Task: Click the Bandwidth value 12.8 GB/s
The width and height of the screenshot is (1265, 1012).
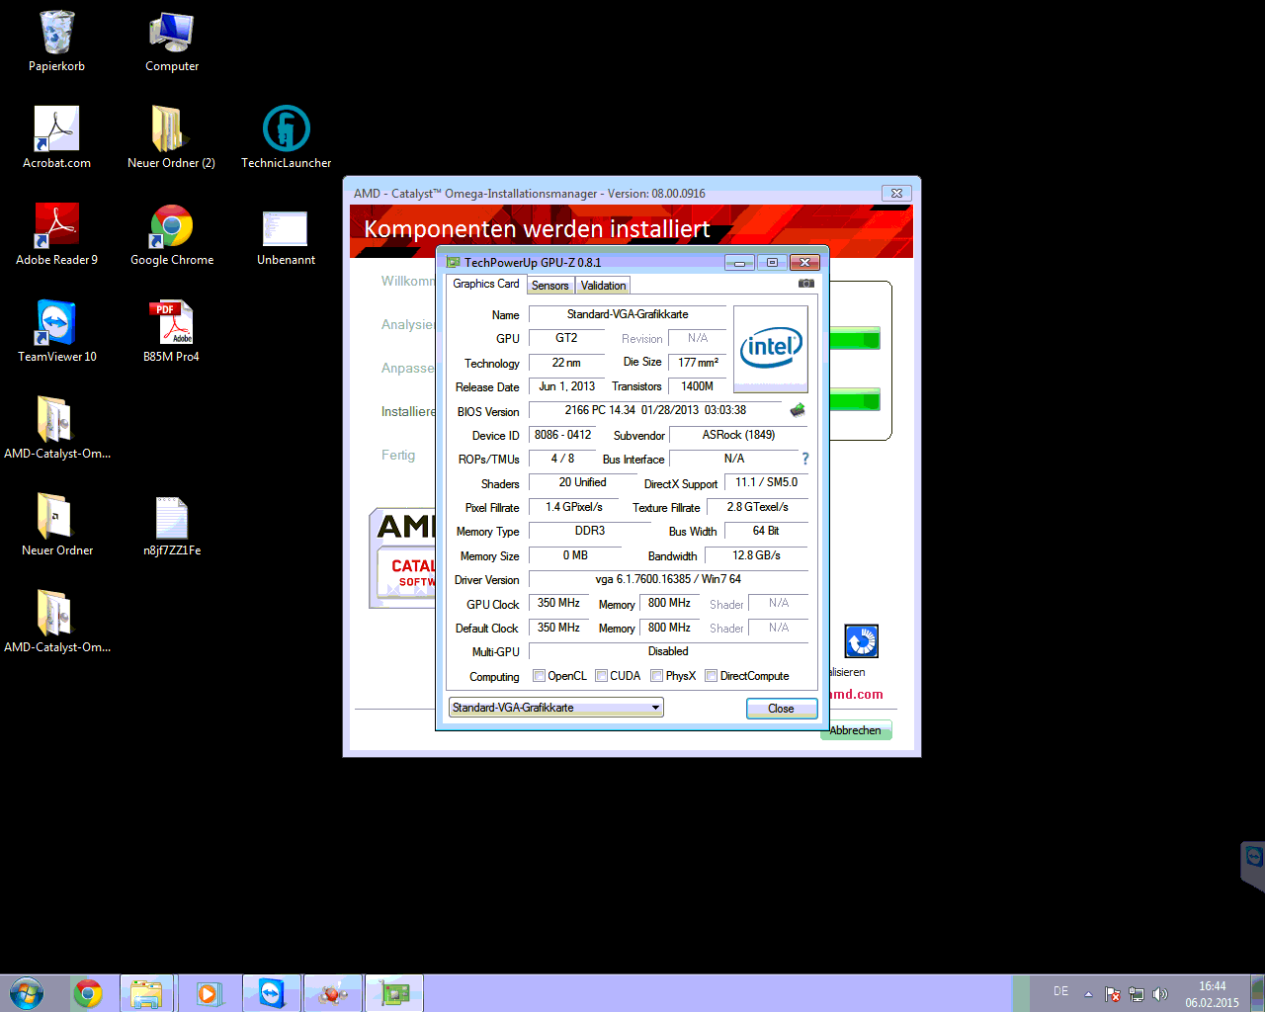Action: [x=756, y=555]
